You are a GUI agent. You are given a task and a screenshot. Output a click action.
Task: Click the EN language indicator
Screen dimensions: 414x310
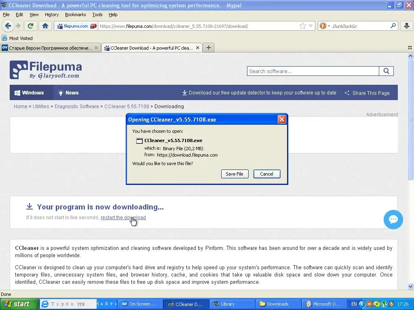pos(354,304)
